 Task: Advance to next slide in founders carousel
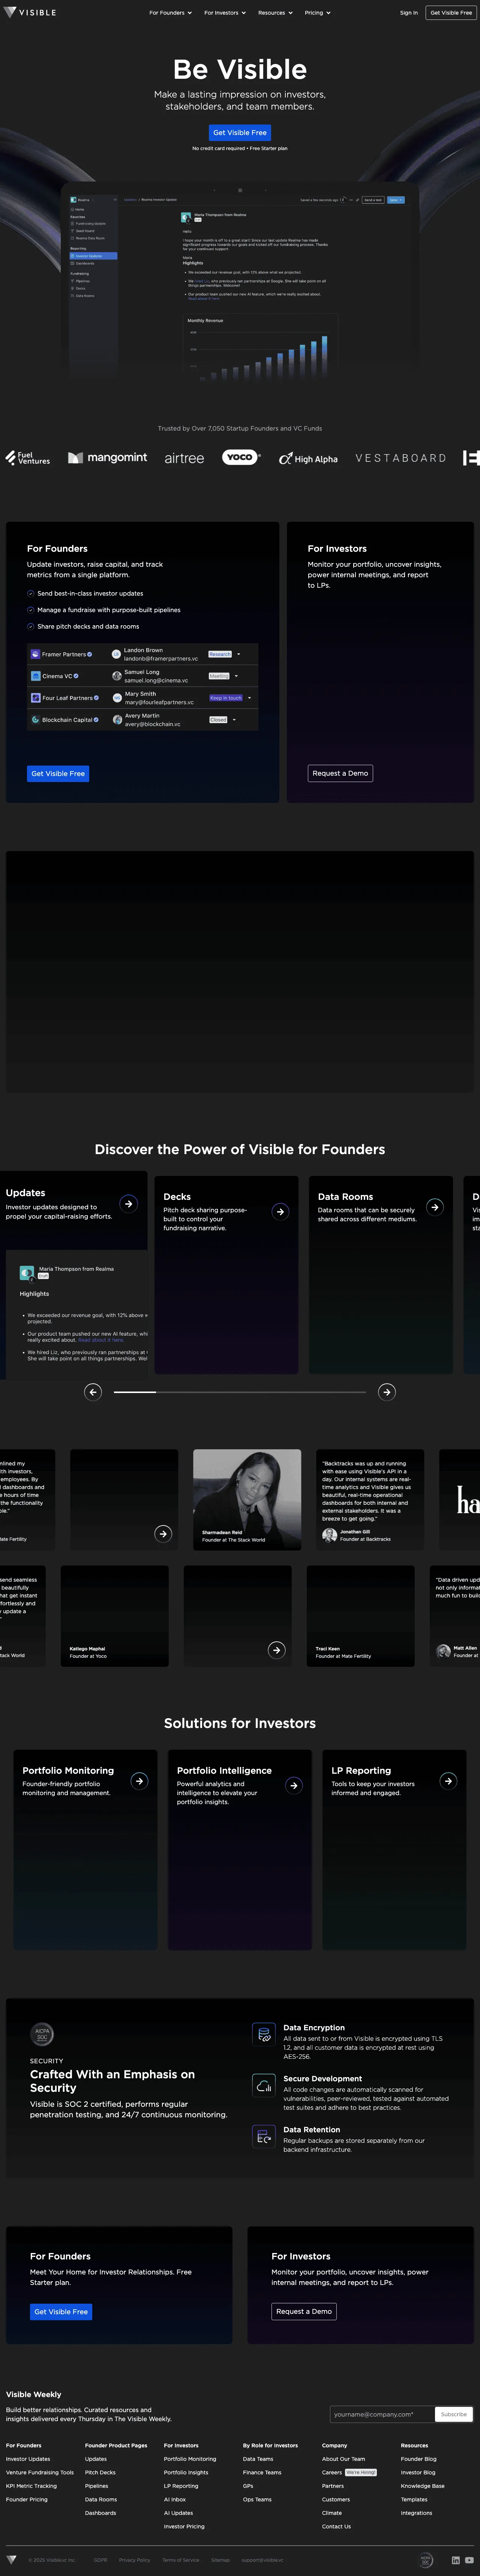point(387,1391)
